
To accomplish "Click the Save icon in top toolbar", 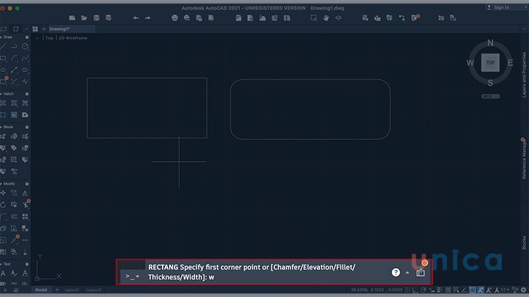I will point(97,18).
